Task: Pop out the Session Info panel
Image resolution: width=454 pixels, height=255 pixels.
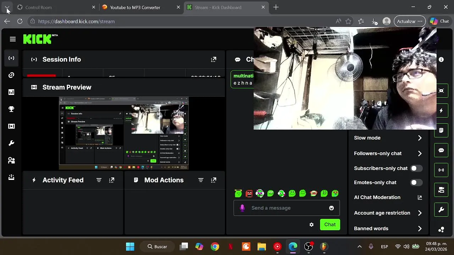Action: pyautogui.click(x=214, y=59)
